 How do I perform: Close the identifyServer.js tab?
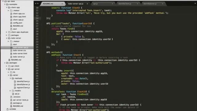coord(163,4)
